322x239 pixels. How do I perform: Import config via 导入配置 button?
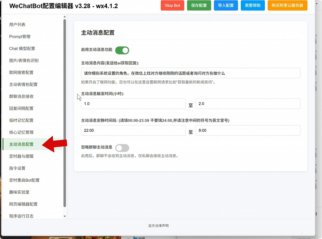(226, 6)
